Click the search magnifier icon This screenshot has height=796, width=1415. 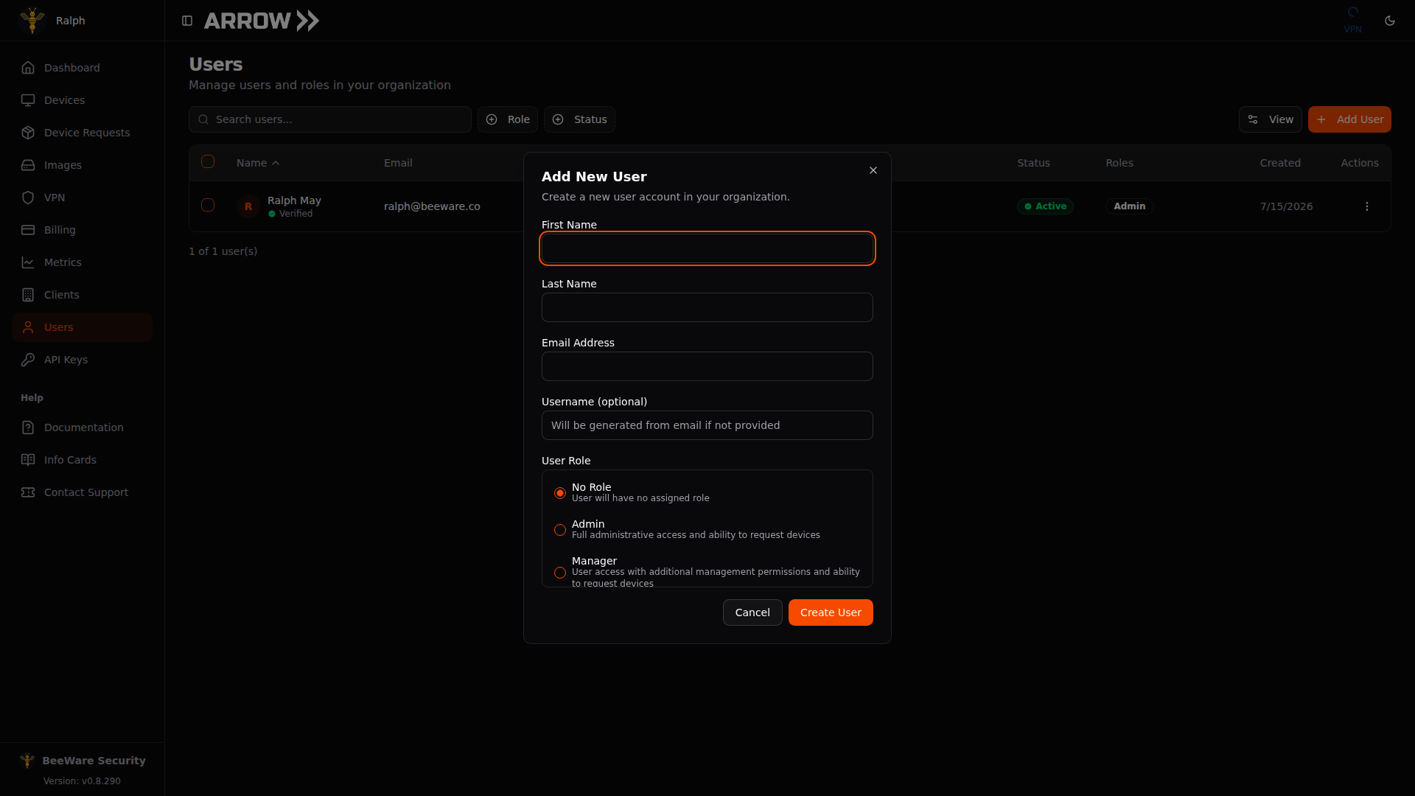point(203,119)
